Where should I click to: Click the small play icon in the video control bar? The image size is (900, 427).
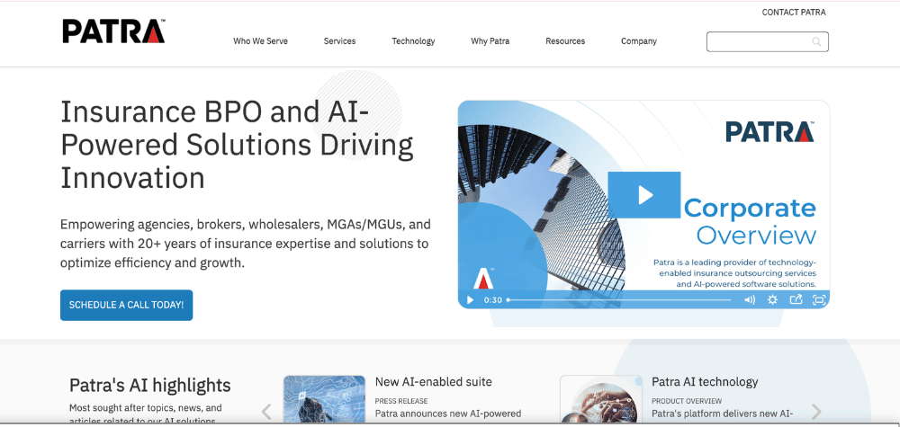[470, 299]
